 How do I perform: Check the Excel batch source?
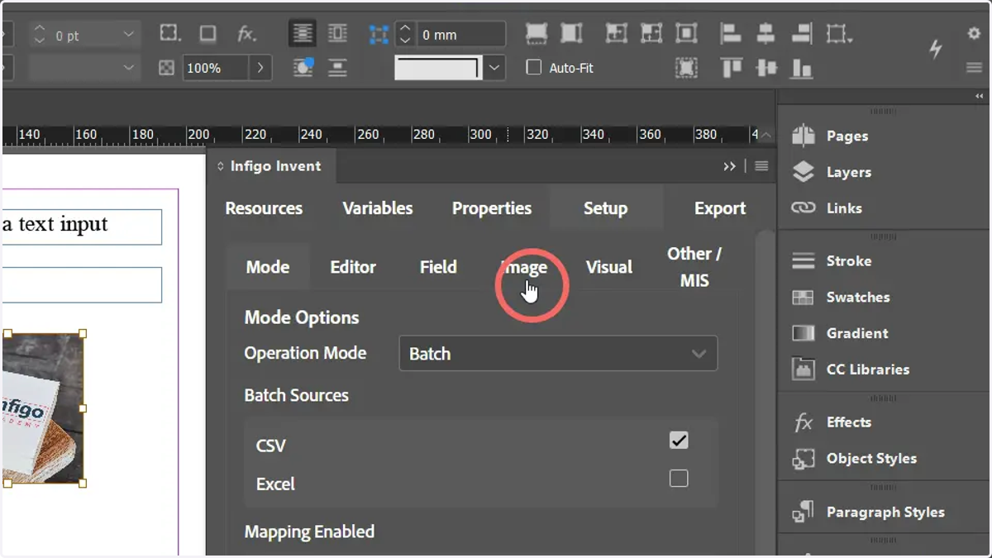[679, 478]
